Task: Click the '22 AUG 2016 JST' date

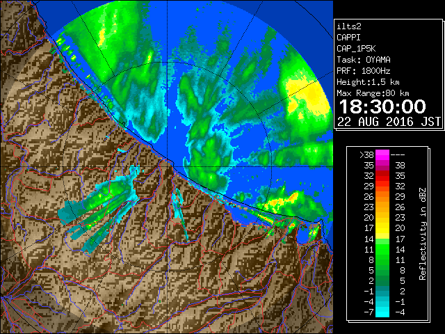Action: (389, 122)
